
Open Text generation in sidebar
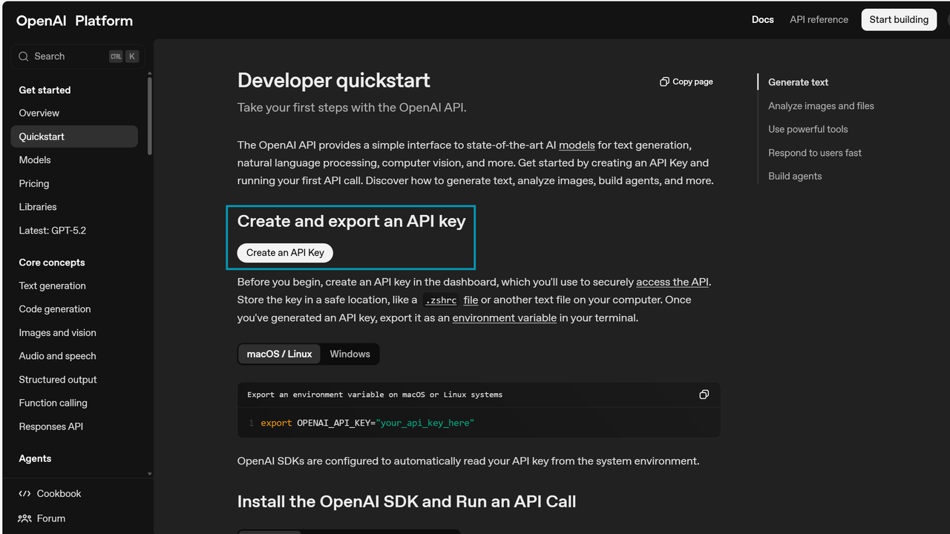(x=53, y=286)
